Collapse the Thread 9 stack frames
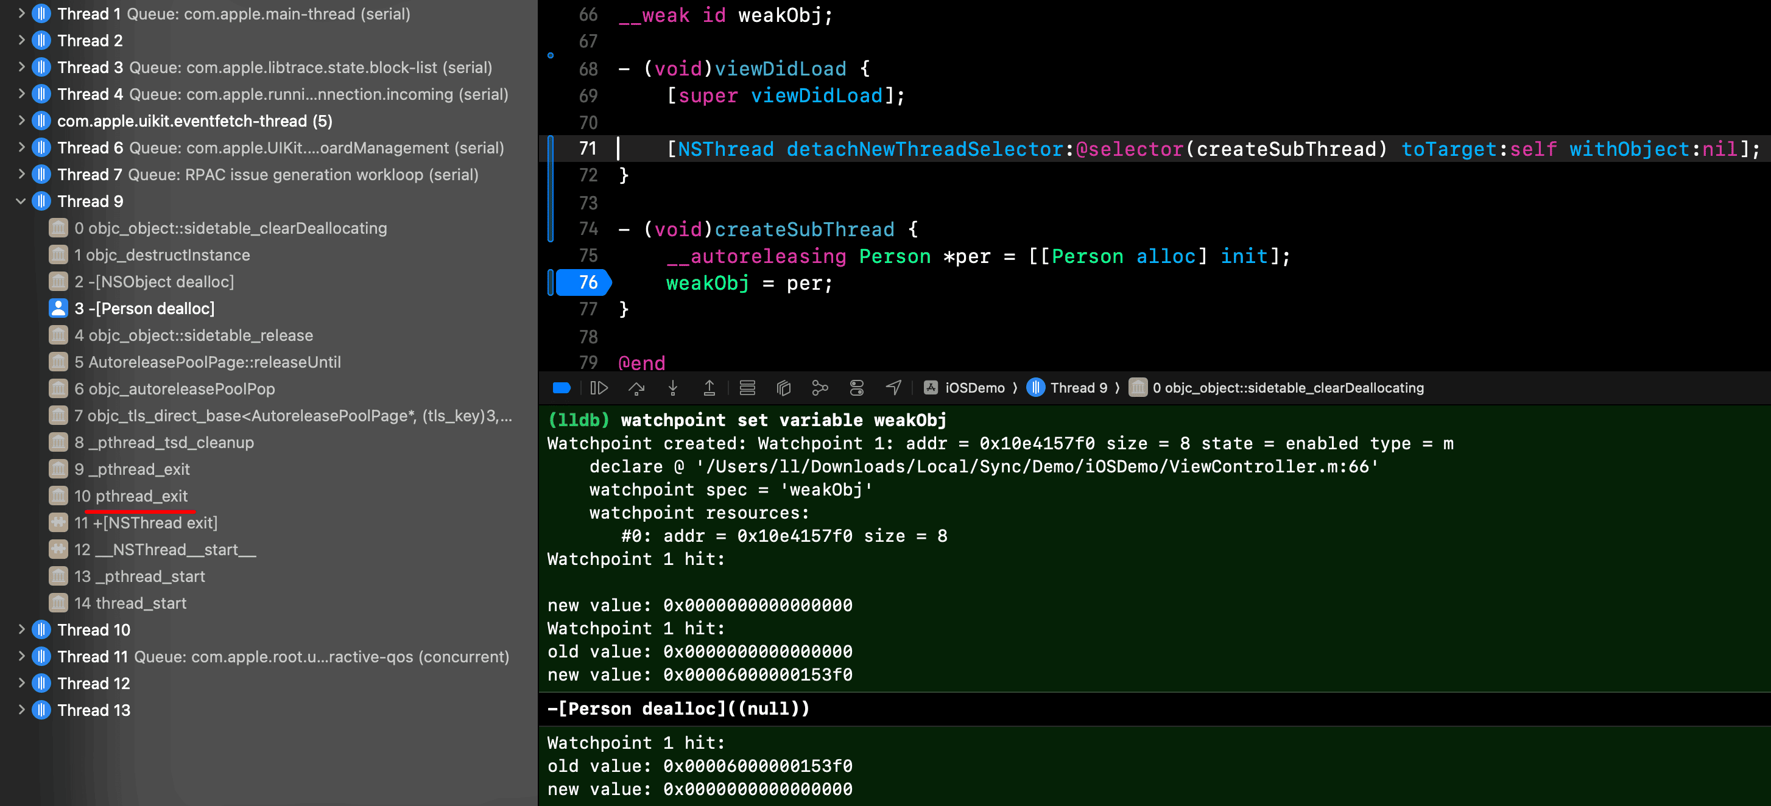This screenshot has height=806, width=1771. 21,201
